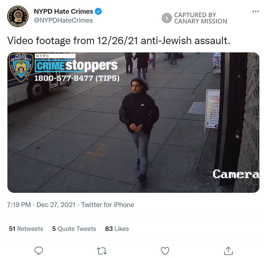
Task: Click the NYPD police shield badge in video
Action: pyautogui.click(x=21, y=67)
